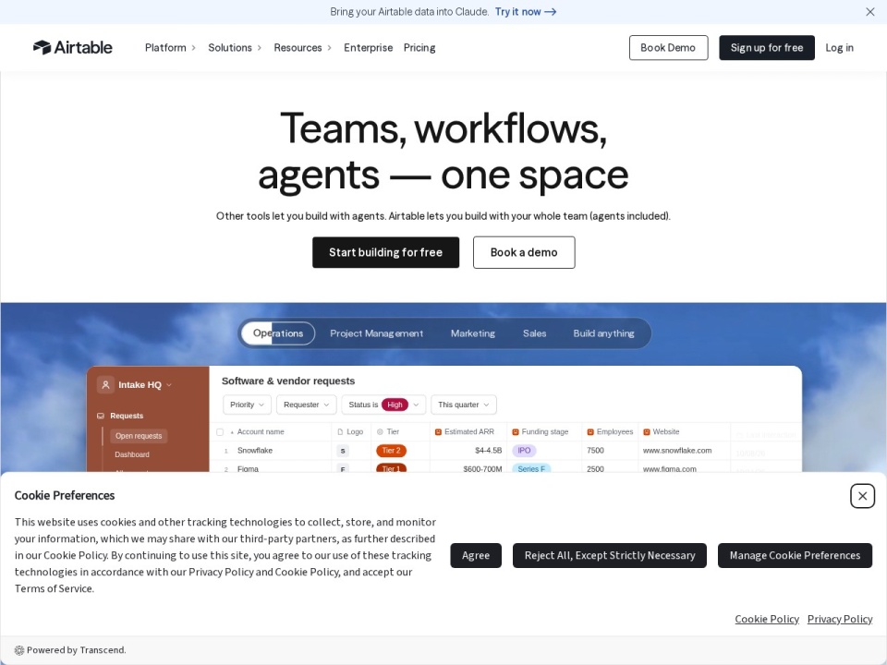Click the Snowflake logo badge S
887x665 pixels.
(342, 451)
